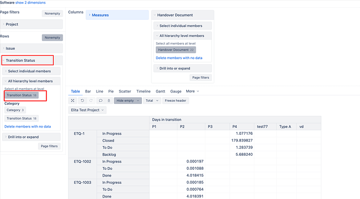Click Delete members with no data under Transition Status
360x199 pixels.
(28, 126)
